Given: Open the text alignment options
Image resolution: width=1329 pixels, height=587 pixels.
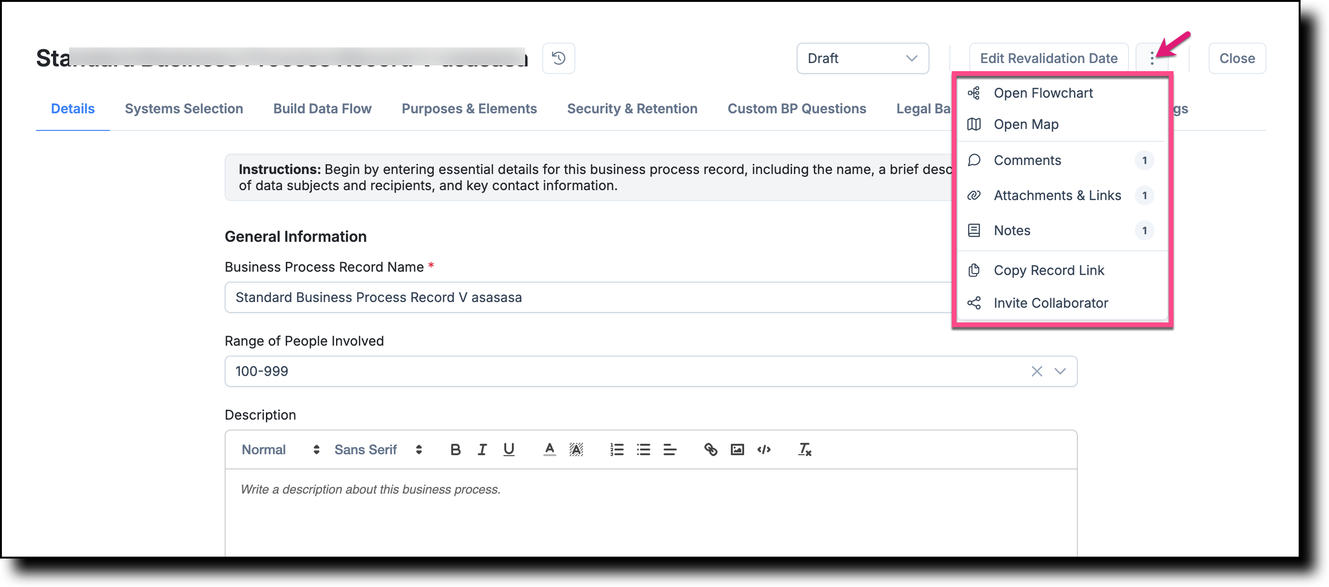Looking at the screenshot, I should point(670,449).
